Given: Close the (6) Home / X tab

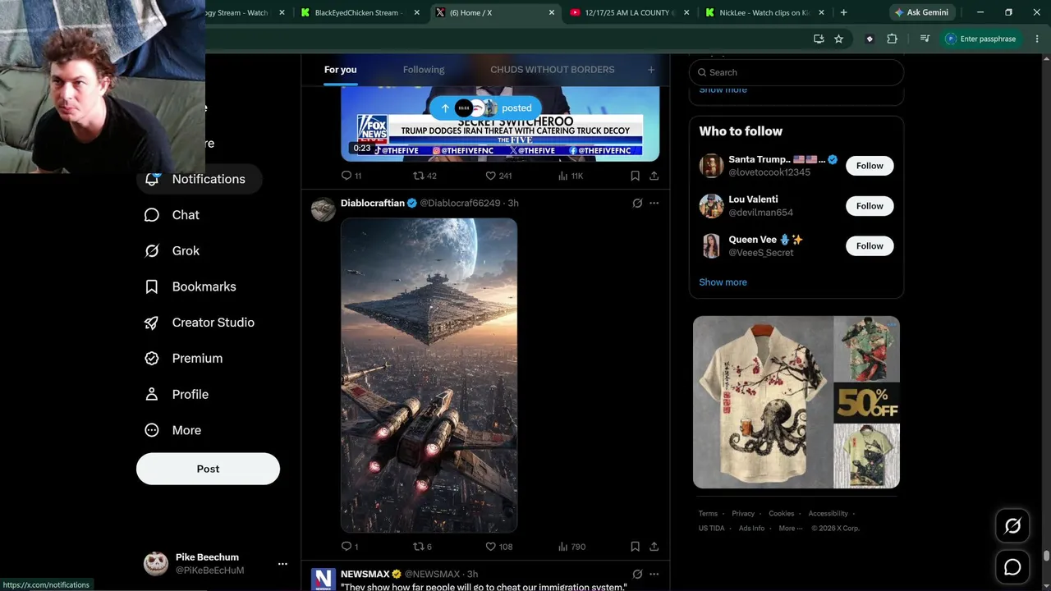Looking at the screenshot, I should pos(552,13).
